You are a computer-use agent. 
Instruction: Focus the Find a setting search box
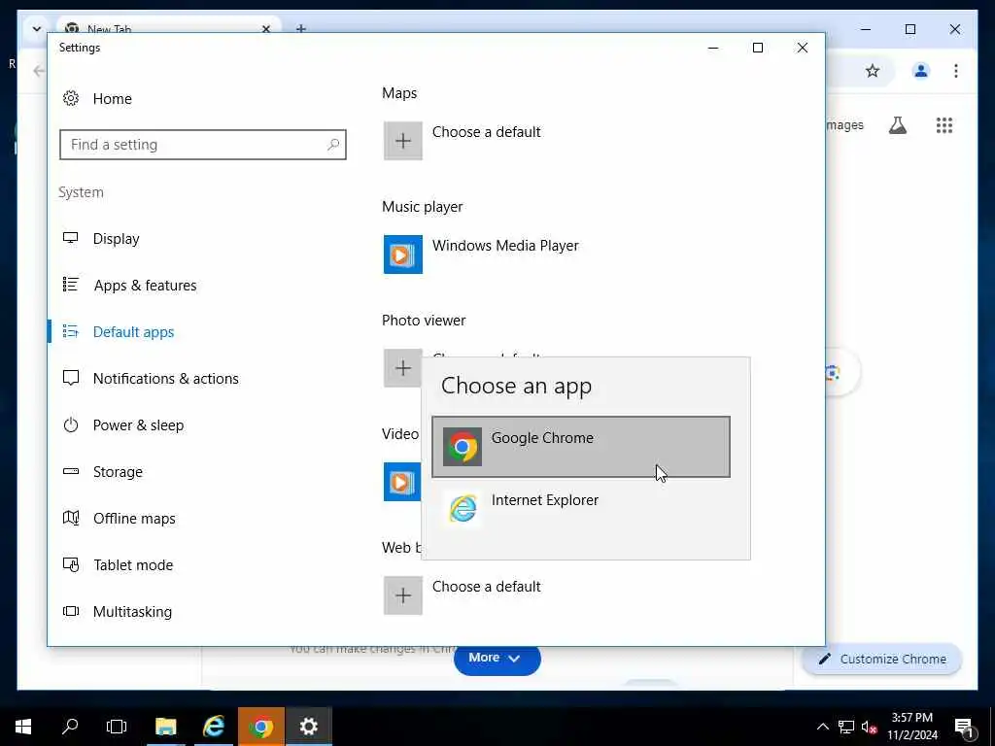click(203, 145)
